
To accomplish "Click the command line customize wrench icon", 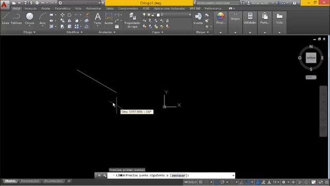I will click(x=105, y=176).
